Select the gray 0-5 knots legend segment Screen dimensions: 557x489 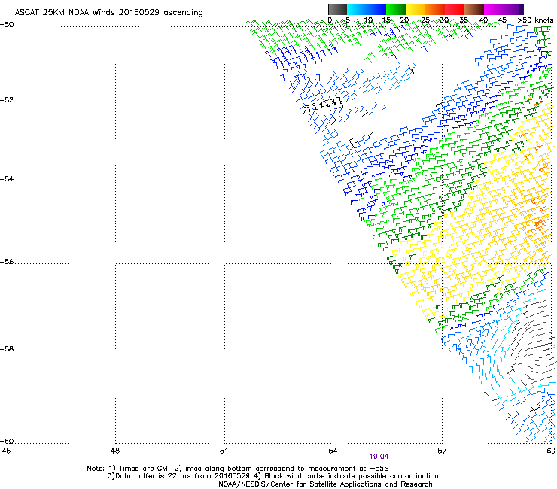[x=337, y=9]
